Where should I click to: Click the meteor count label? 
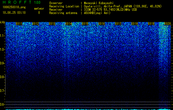(39, 9)
